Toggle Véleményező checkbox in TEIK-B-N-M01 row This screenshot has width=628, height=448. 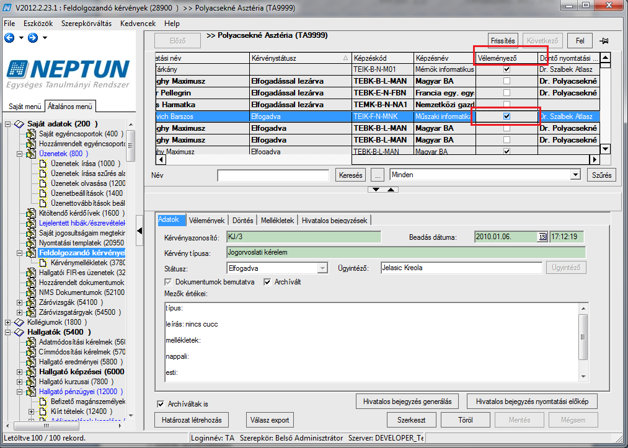(x=507, y=69)
